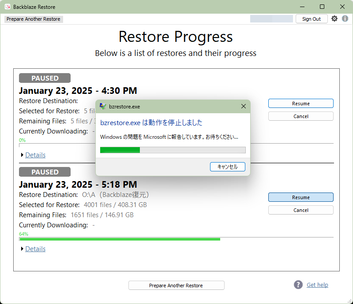This screenshot has height=304, width=353.
Task: Open the Details link under the 64% progress bar
Action: [x=35, y=249]
